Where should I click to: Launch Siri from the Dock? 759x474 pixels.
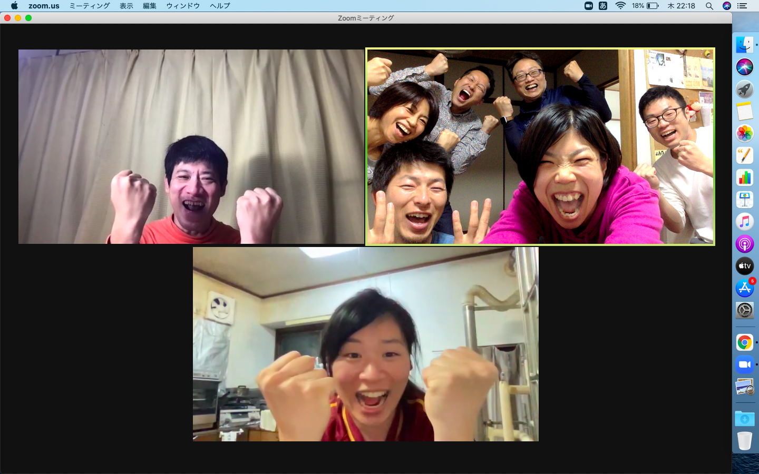coord(745,67)
